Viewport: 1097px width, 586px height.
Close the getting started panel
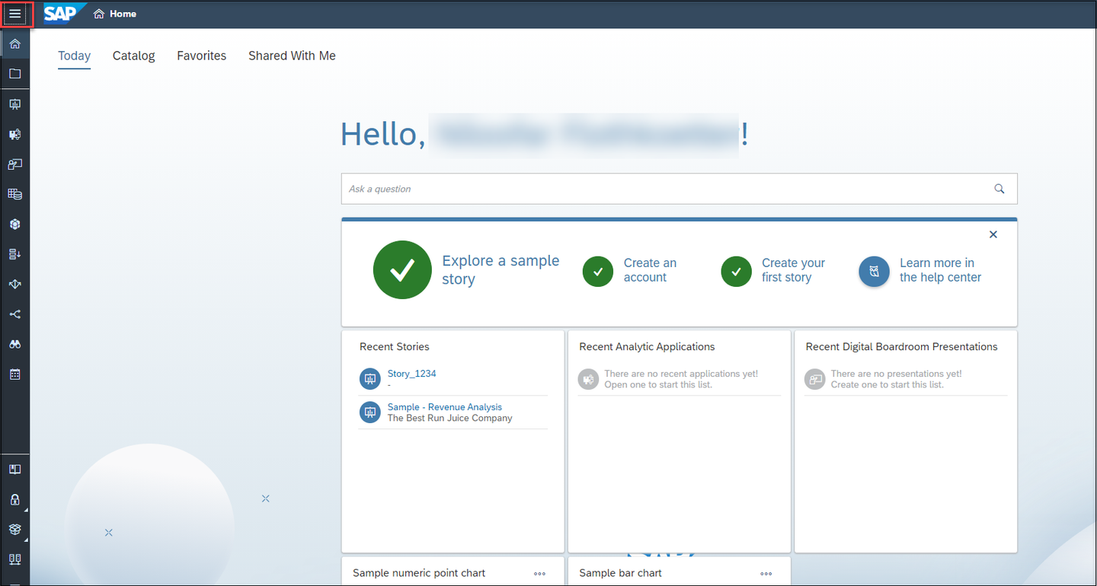click(993, 234)
